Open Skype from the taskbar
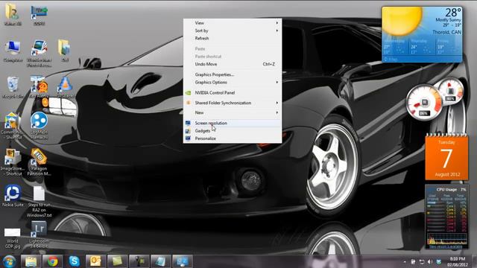 [x=75, y=261]
